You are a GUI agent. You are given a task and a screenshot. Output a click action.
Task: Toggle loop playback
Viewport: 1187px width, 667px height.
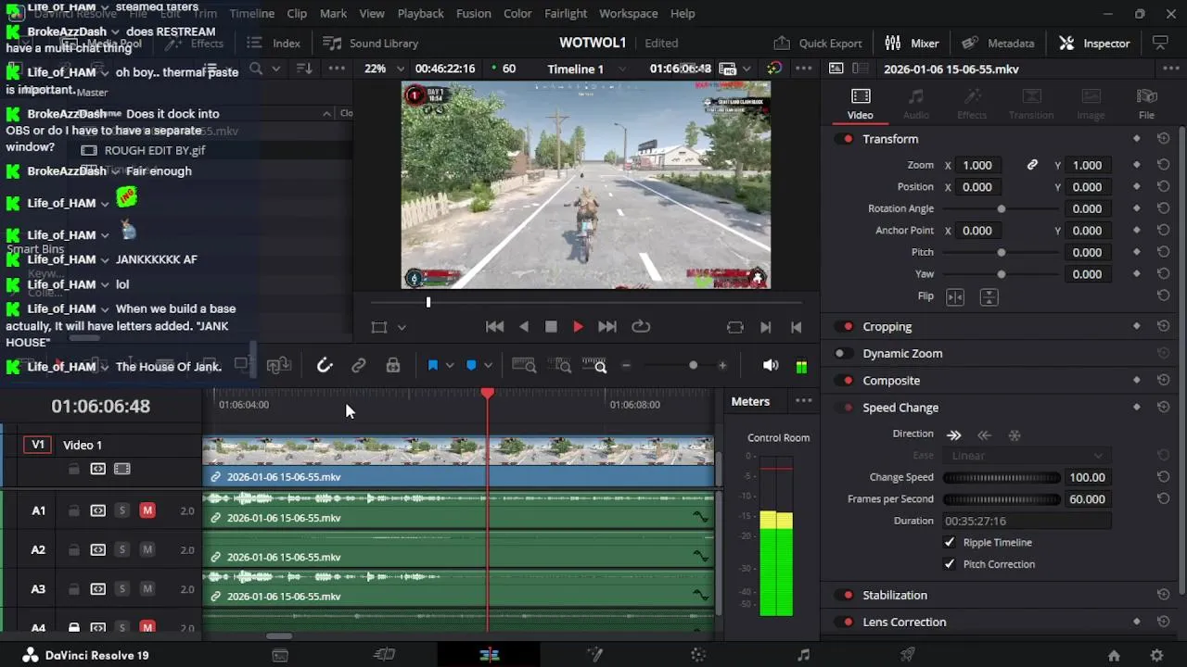(x=641, y=327)
